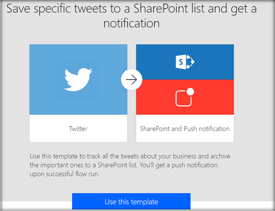Click the white Twitter bird icon
Screen dimensions: 275x211
(x=78, y=79)
